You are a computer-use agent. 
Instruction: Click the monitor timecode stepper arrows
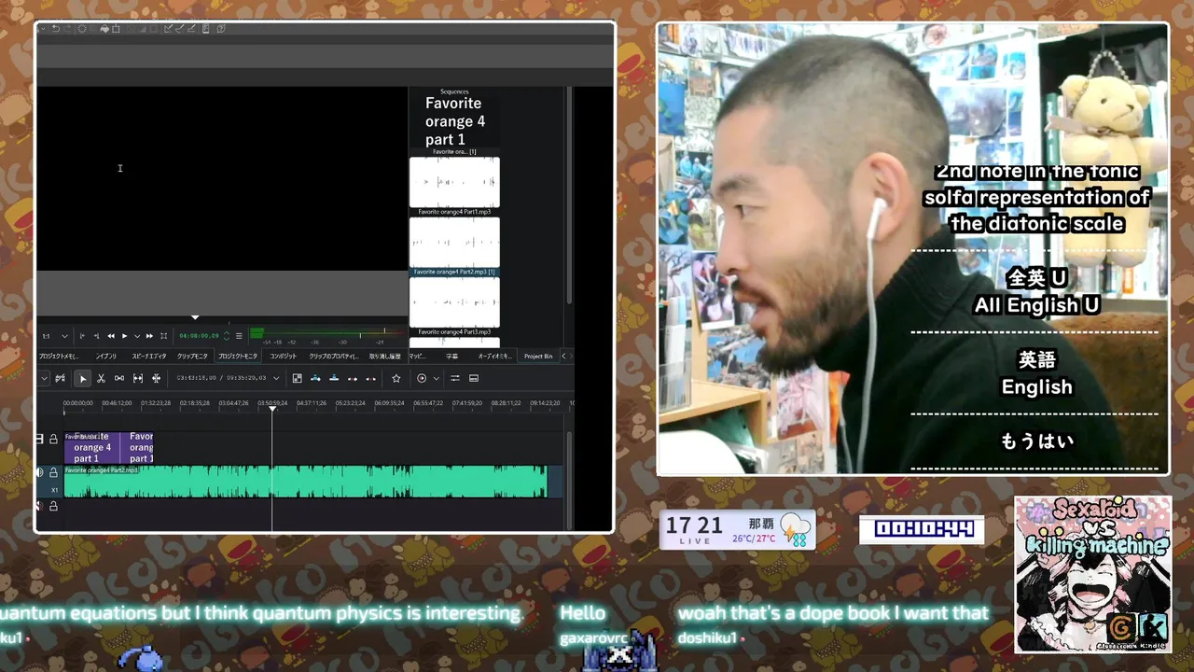pos(226,336)
